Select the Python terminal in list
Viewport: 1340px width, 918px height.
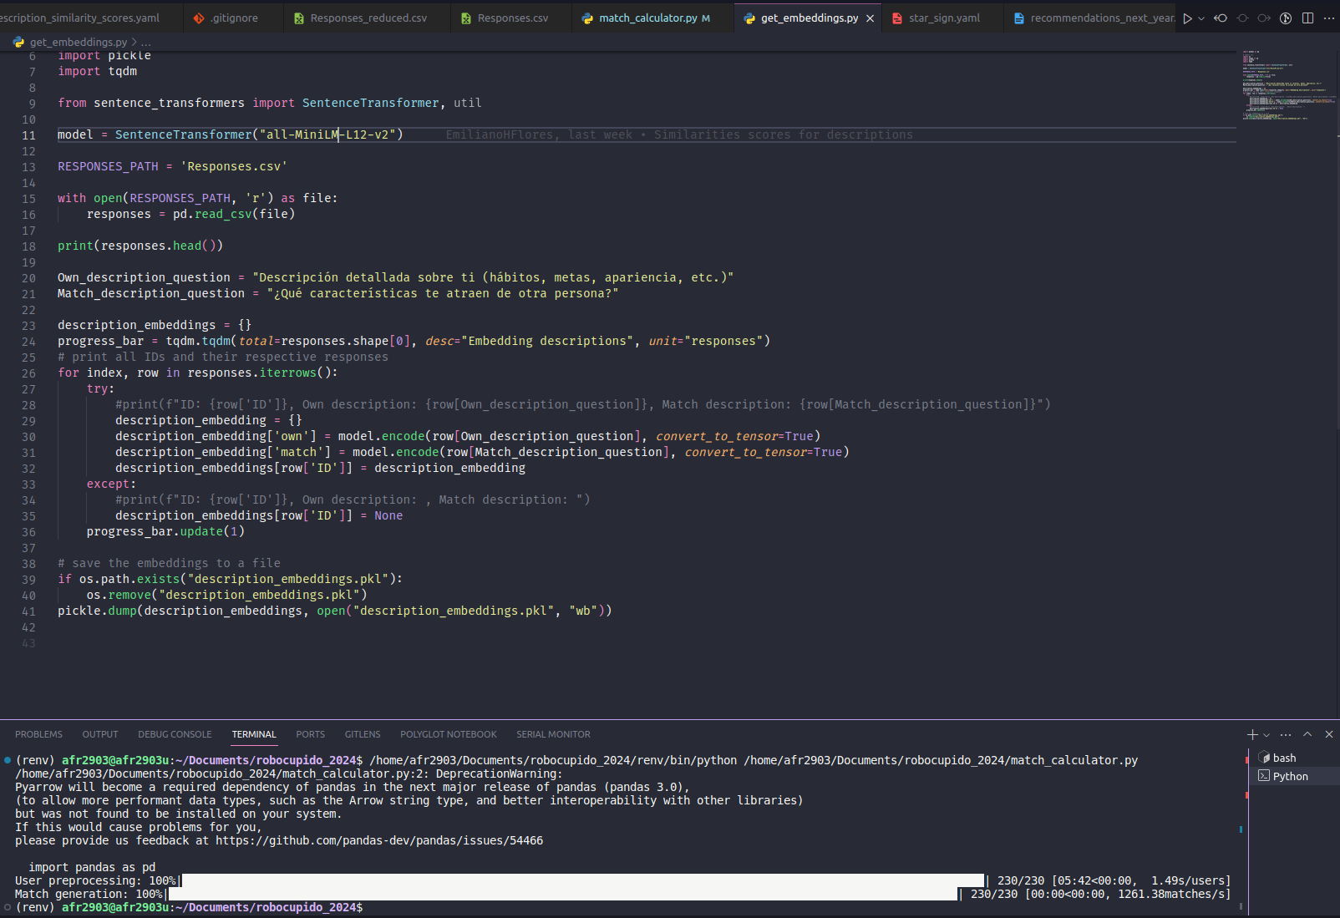click(1294, 776)
